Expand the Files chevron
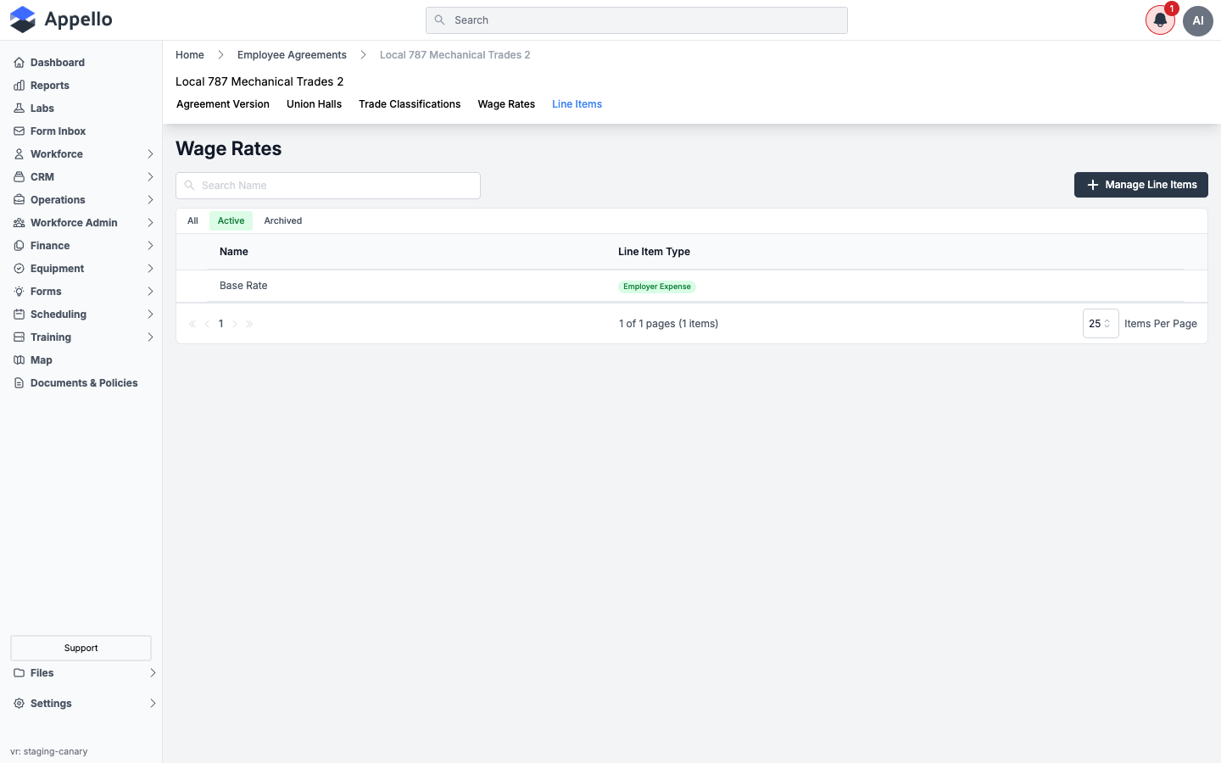The image size is (1221, 763). [x=153, y=673]
